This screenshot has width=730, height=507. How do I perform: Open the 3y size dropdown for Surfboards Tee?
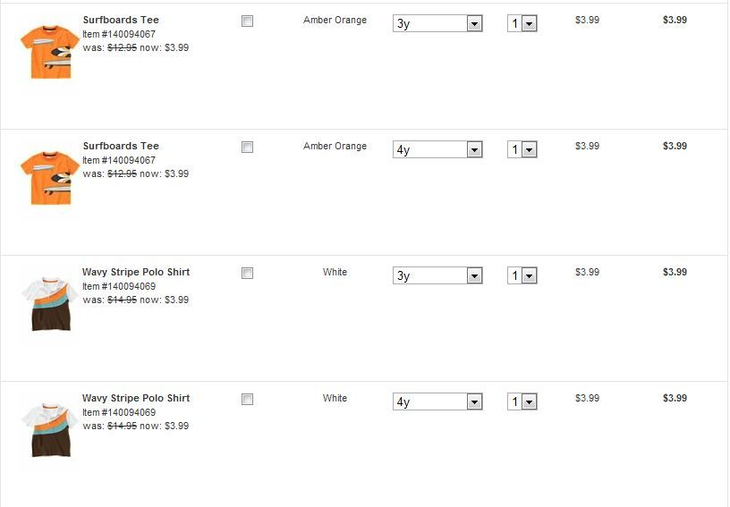[437, 24]
